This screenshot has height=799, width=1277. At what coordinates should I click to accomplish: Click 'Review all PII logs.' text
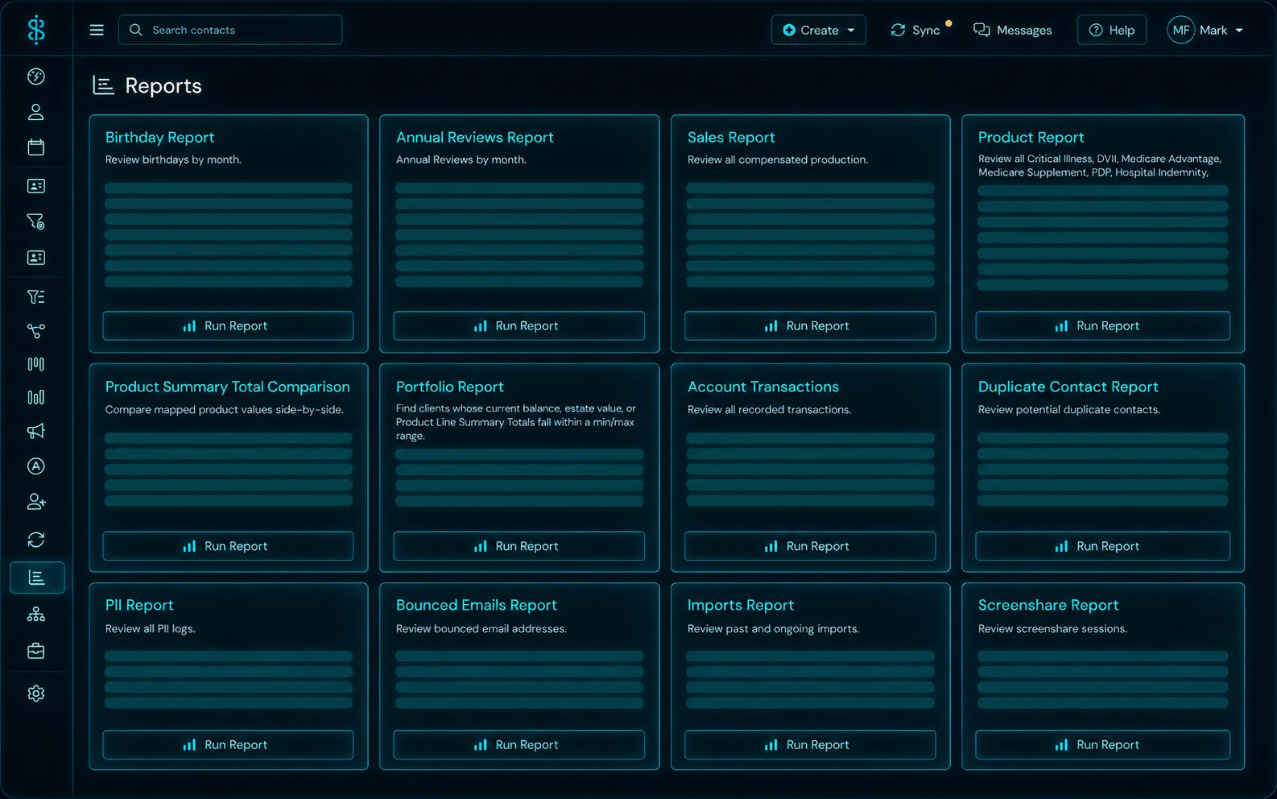(150, 628)
